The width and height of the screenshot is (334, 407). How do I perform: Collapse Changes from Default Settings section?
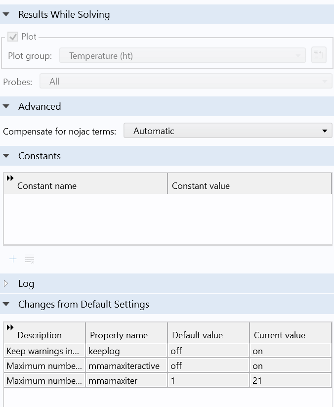click(6, 304)
